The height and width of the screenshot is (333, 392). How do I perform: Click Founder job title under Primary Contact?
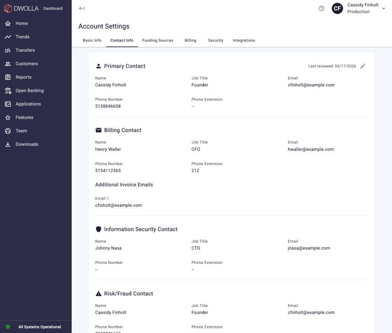200,85
